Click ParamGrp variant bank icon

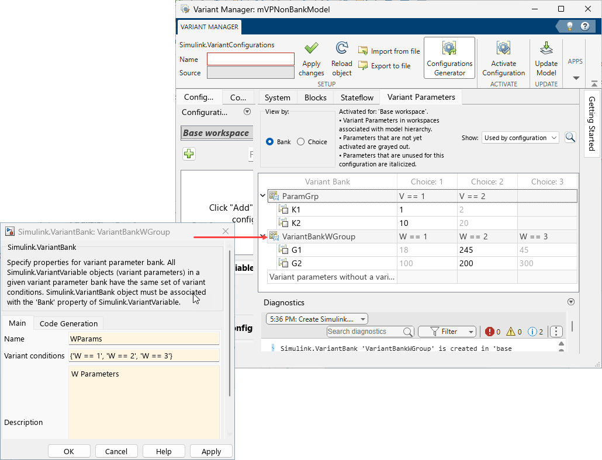(274, 196)
